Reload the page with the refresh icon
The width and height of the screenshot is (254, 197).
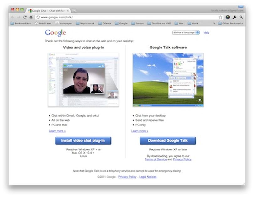pos(25,17)
